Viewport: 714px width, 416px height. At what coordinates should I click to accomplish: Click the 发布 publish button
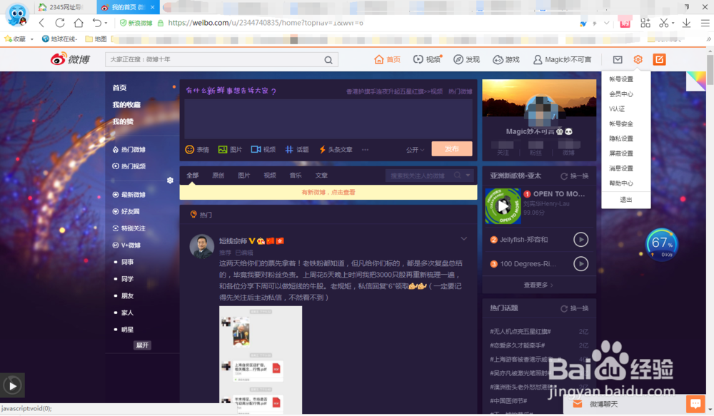tap(452, 149)
